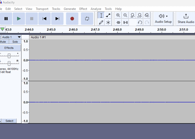
Task: Open the View menu
Action: pyautogui.click(x=29, y=9)
